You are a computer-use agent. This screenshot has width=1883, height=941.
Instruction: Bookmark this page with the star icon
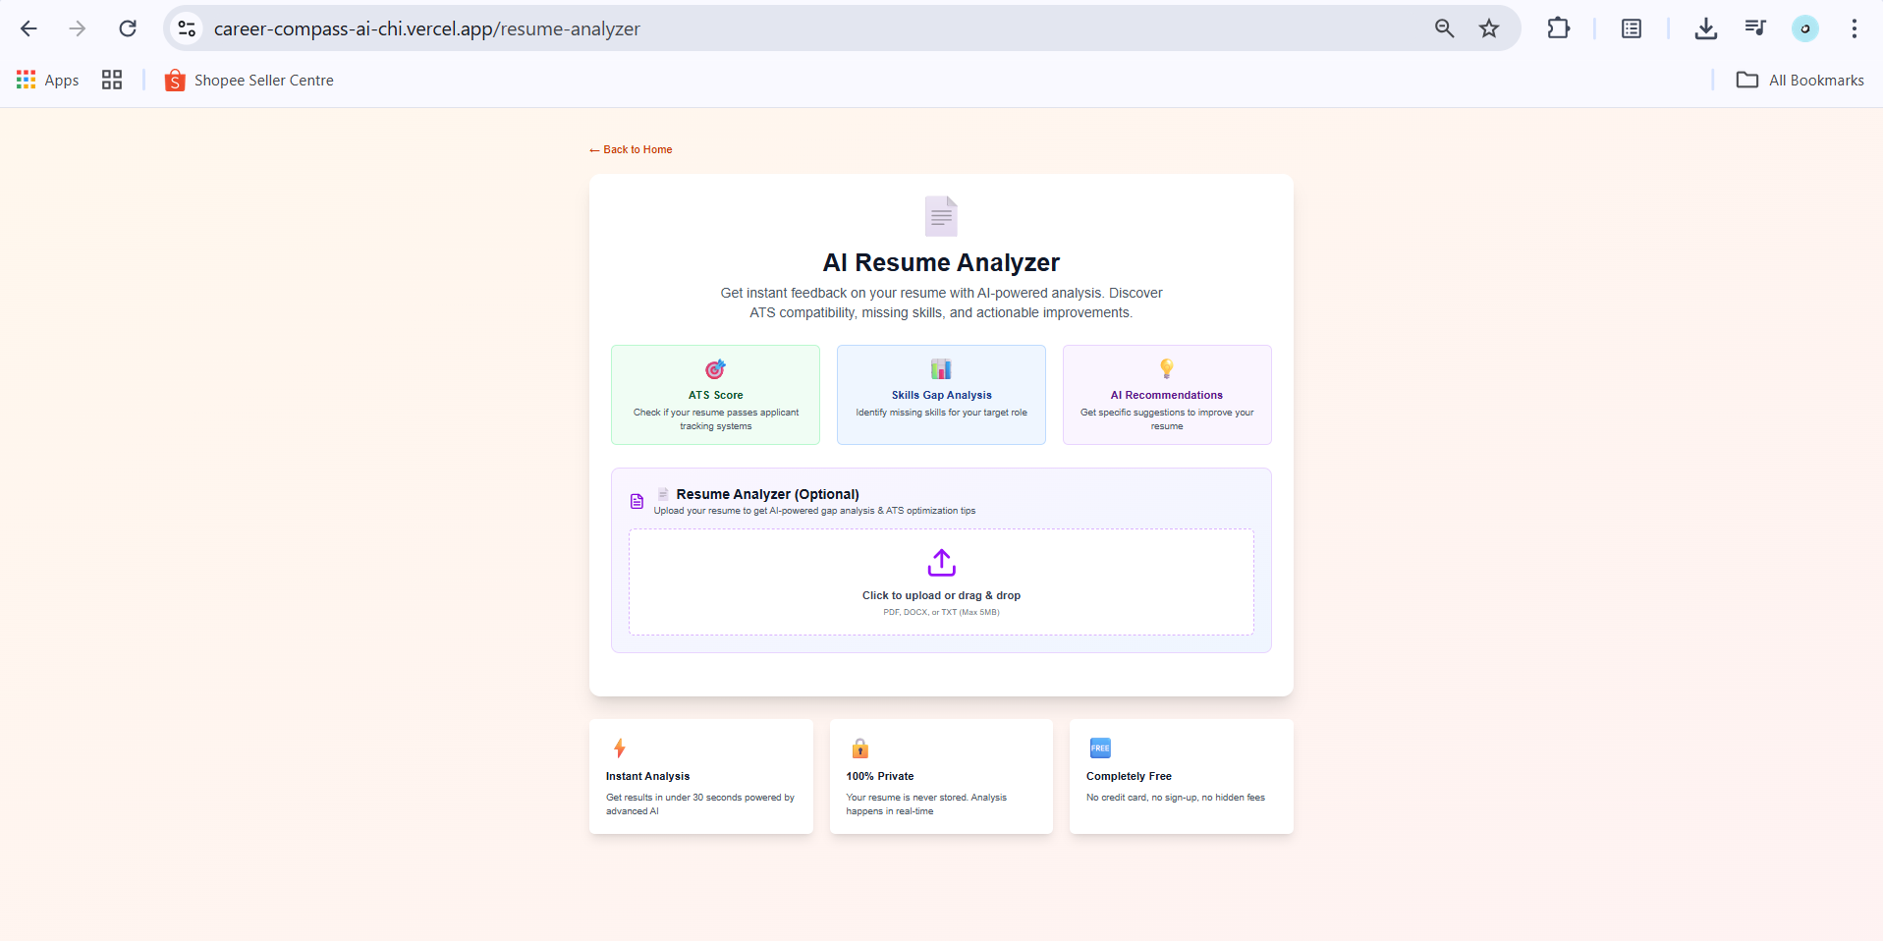click(x=1489, y=28)
